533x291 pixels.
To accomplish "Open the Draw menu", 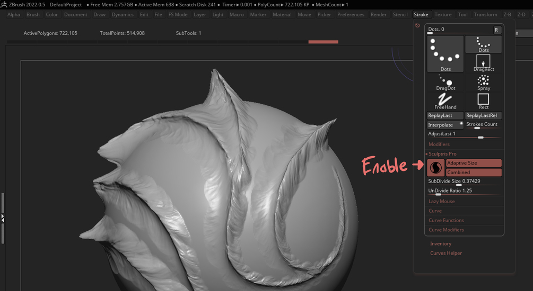I will tap(100, 14).
